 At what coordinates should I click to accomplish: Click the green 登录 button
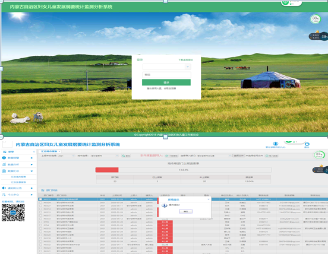pos(166,82)
